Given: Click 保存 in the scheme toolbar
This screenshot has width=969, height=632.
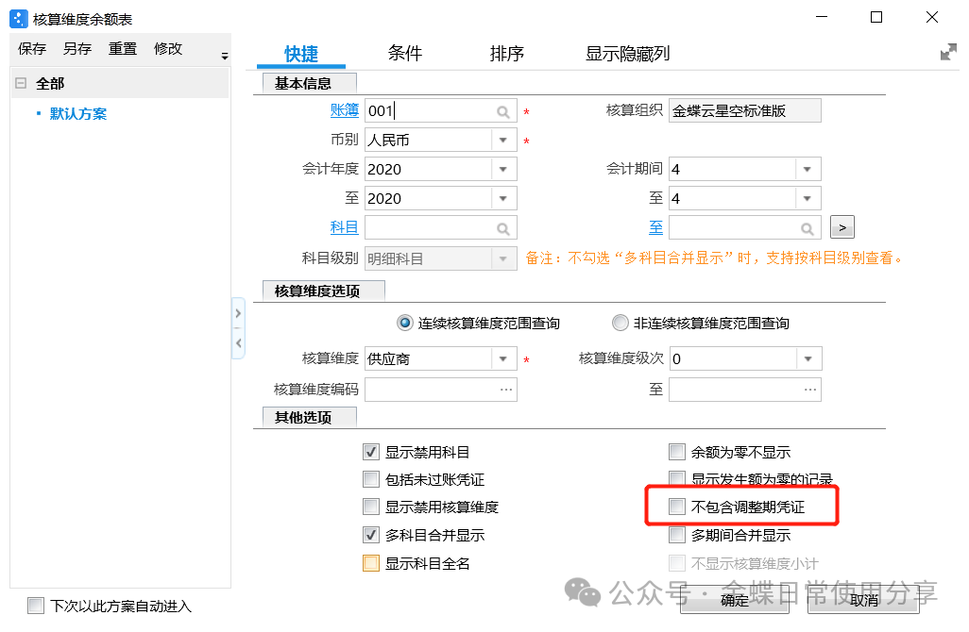Looking at the screenshot, I should [x=32, y=49].
